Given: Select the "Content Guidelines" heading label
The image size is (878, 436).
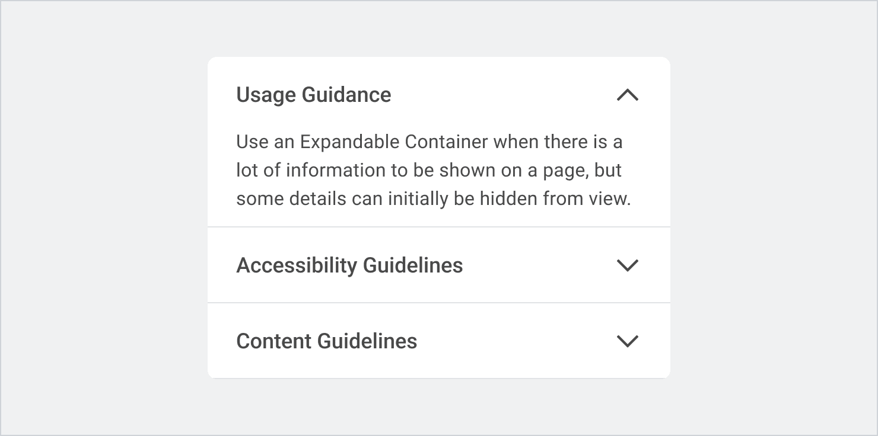Looking at the screenshot, I should click(x=326, y=341).
